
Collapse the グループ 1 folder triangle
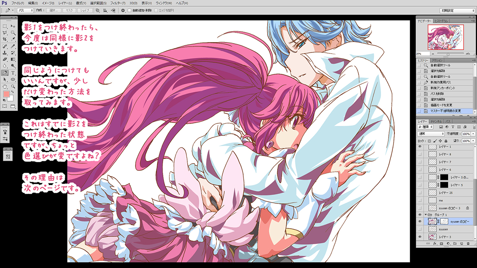[x=426, y=214]
